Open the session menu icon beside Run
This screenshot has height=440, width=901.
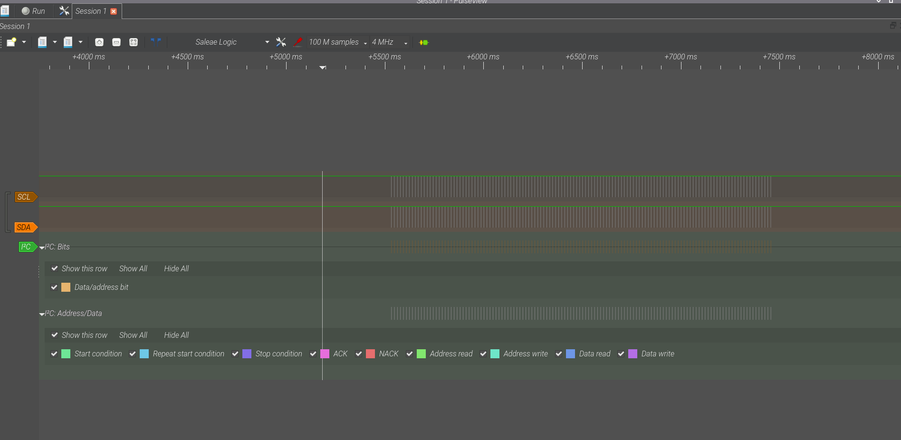(x=5, y=11)
